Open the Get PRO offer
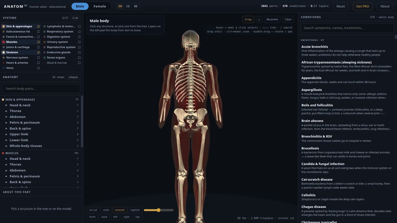The height and width of the screenshot is (223, 397). (x=363, y=6)
